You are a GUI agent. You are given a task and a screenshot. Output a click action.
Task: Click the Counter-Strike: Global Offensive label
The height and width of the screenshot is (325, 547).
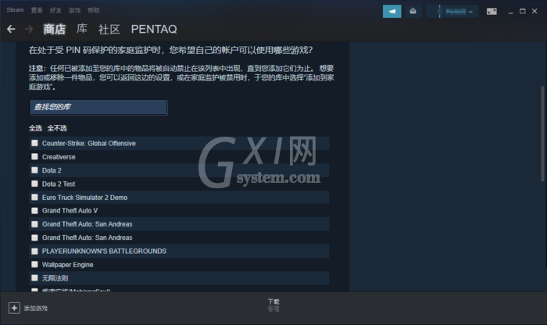(89, 143)
